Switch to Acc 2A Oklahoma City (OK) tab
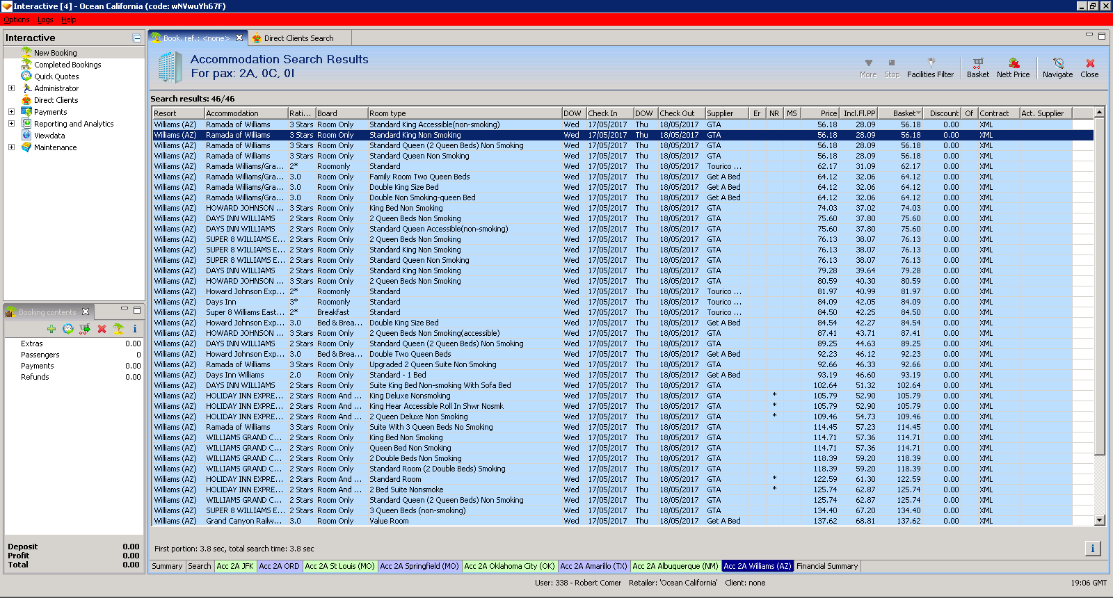Viewport: 1113px width, 598px height. 509,566
